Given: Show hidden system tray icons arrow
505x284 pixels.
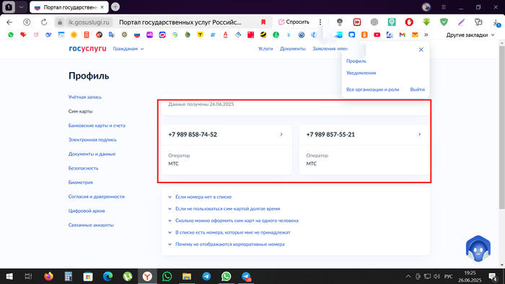Looking at the screenshot, I should 408,276.
